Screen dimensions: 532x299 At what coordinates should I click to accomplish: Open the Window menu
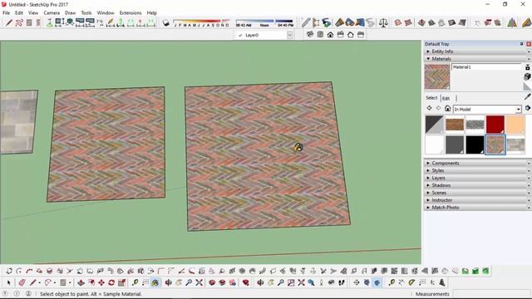tap(106, 13)
